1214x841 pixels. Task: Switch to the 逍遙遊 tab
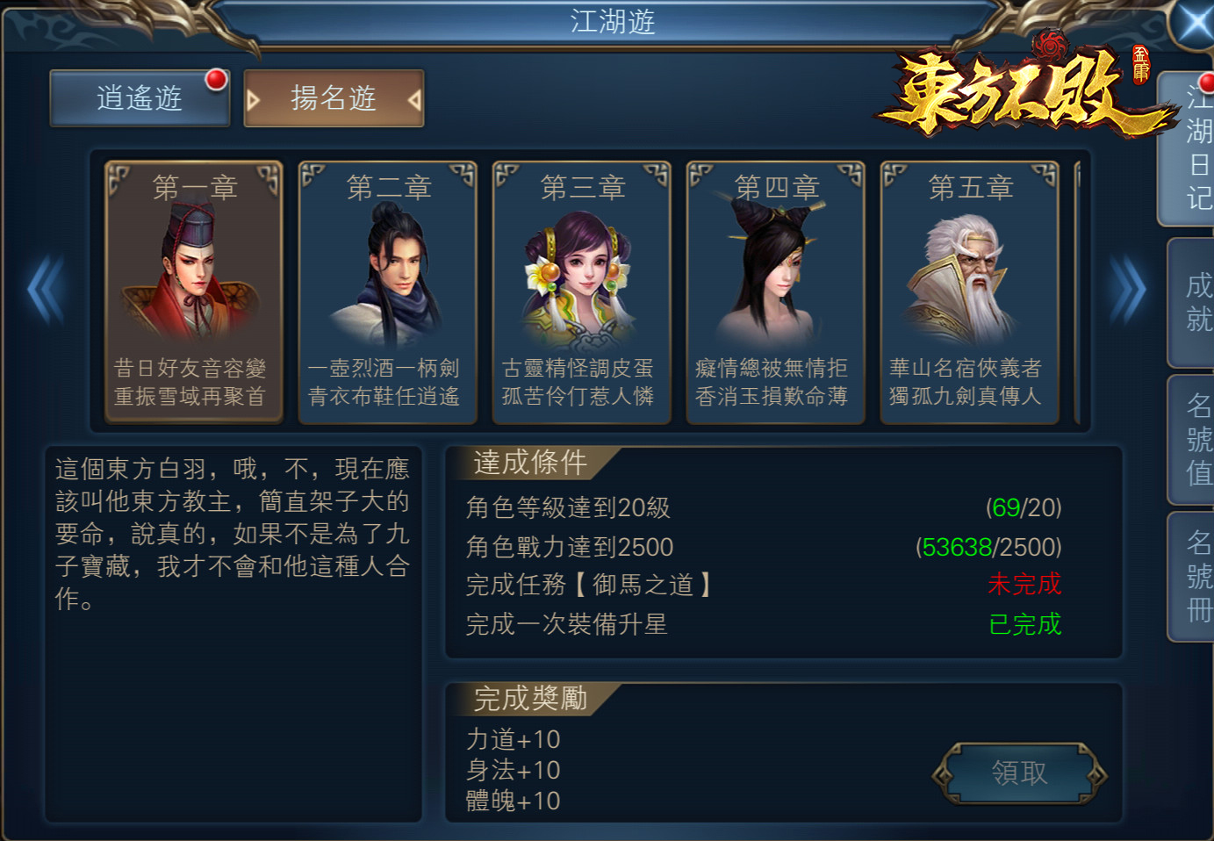pos(140,98)
